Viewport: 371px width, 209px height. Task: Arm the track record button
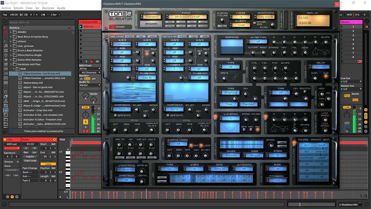point(86,131)
